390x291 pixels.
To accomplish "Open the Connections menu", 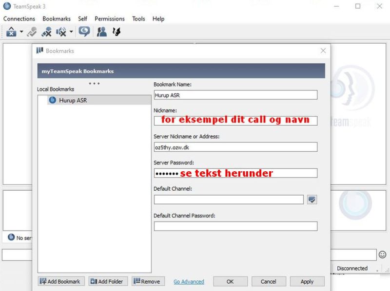I will (x=19, y=19).
